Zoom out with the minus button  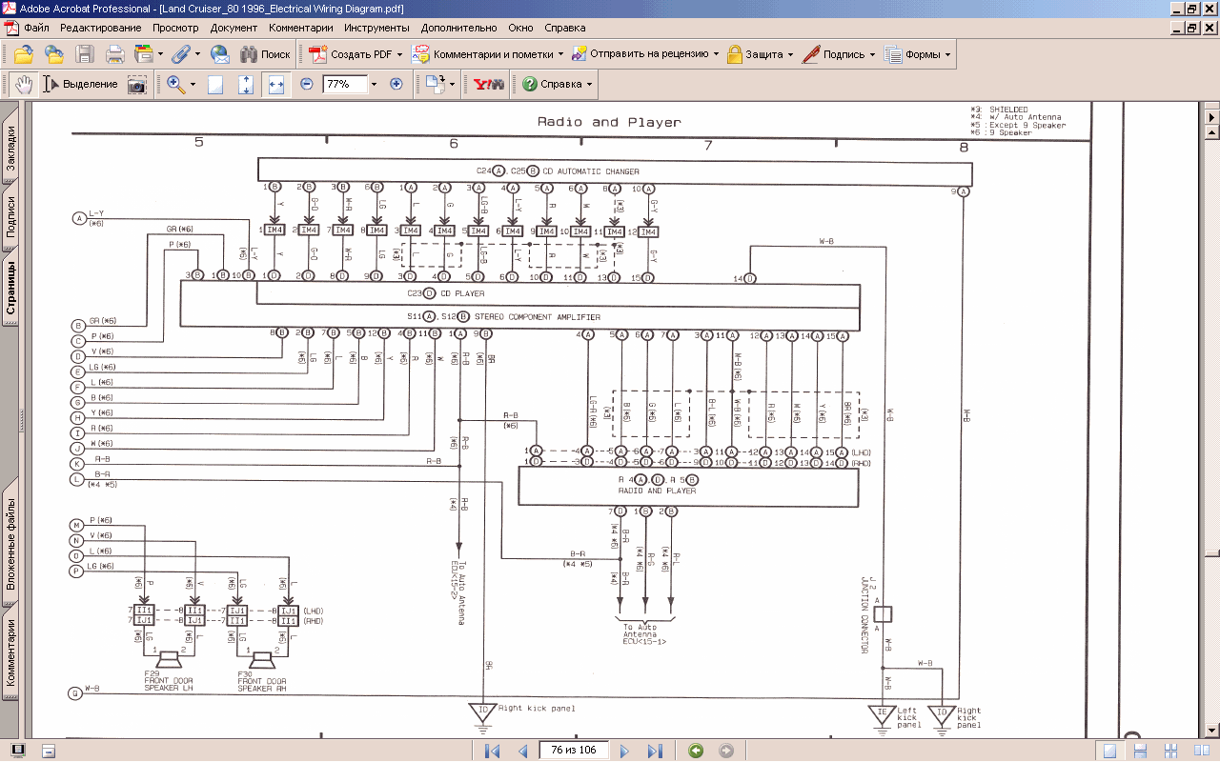click(307, 84)
